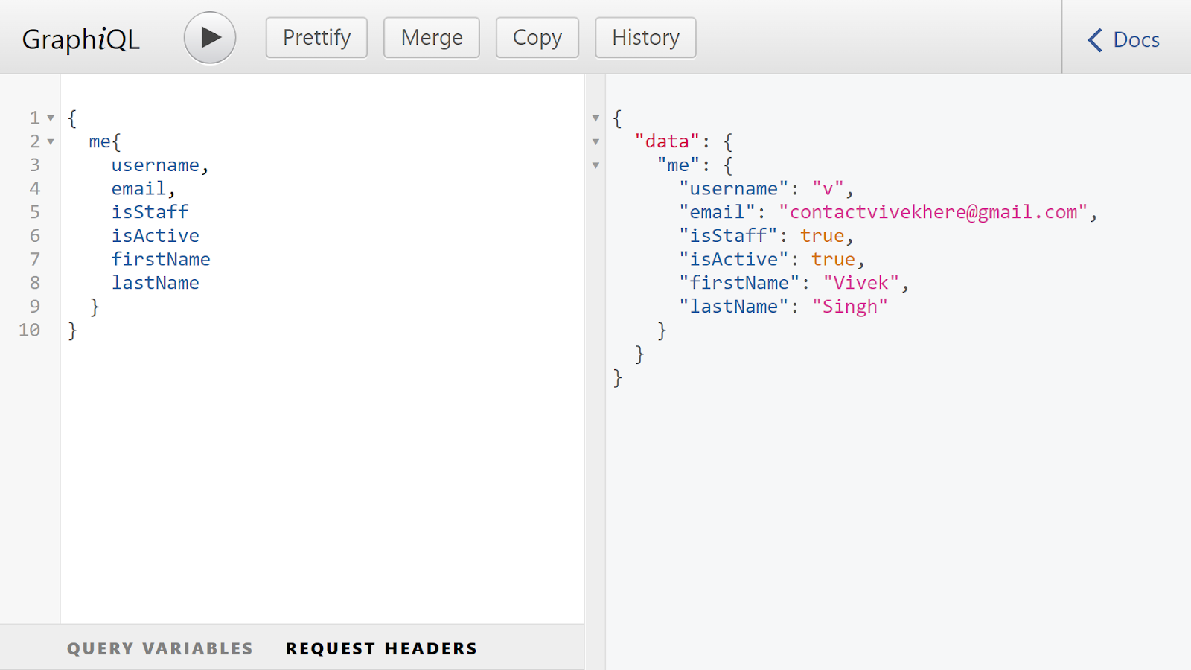Prettify the current query
The width and height of the screenshot is (1191, 670).
(316, 36)
